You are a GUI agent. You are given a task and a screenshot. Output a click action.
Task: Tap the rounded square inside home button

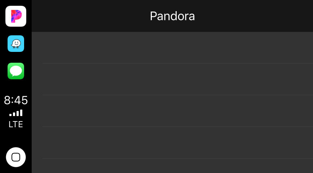coord(16,157)
